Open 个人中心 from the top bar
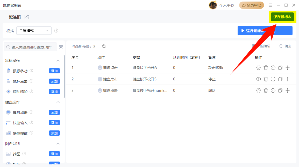The height and width of the screenshot is (167, 299). (x=227, y=5)
